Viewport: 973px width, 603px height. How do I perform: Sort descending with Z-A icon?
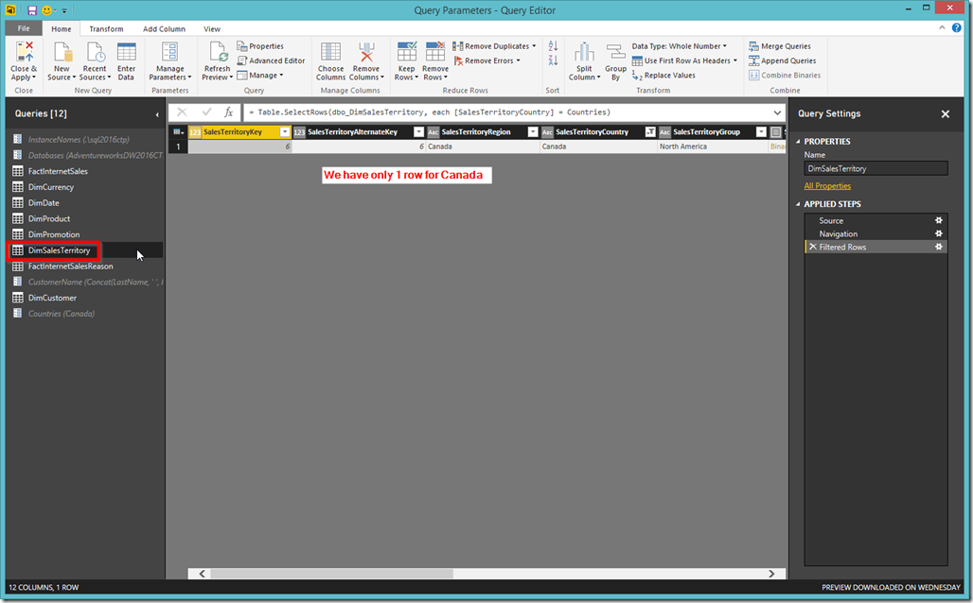tap(553, 60)
